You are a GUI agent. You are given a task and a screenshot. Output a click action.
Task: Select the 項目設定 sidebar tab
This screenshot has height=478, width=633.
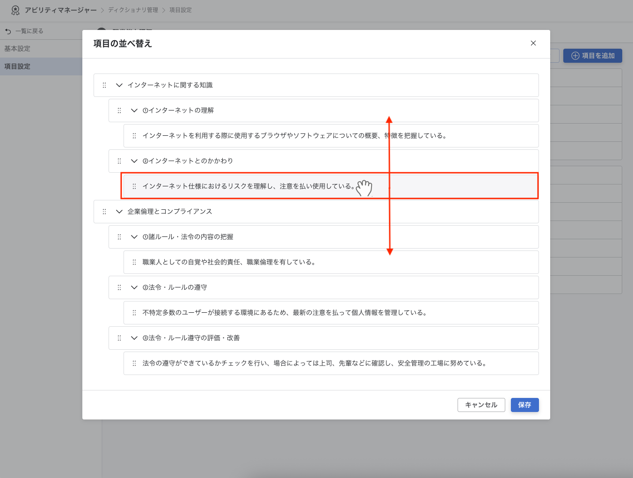(x=17, y=66)
